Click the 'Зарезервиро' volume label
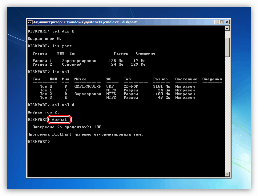258x196 pixels. (88, 94)
